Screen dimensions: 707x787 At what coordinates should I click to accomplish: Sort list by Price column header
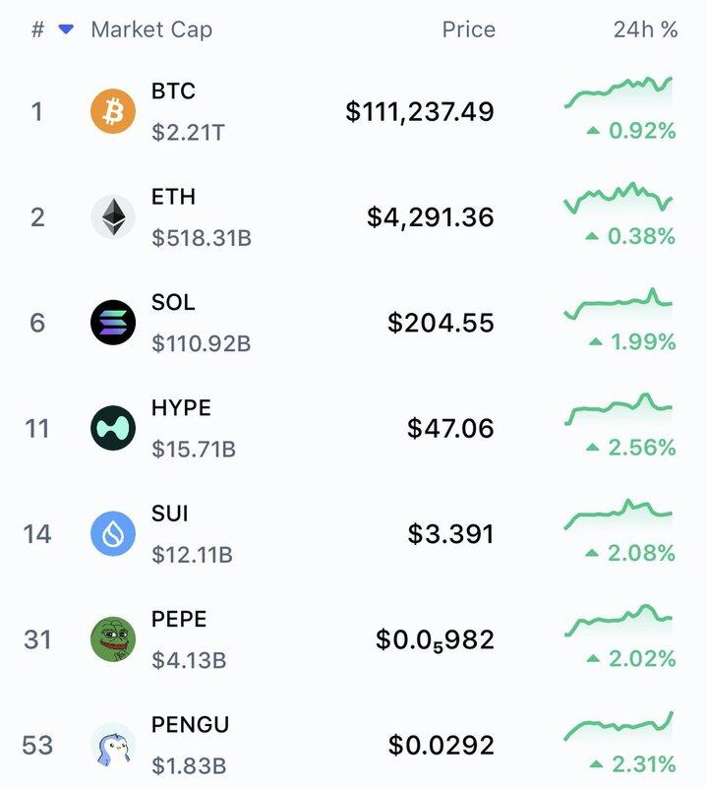coord(469,30)
